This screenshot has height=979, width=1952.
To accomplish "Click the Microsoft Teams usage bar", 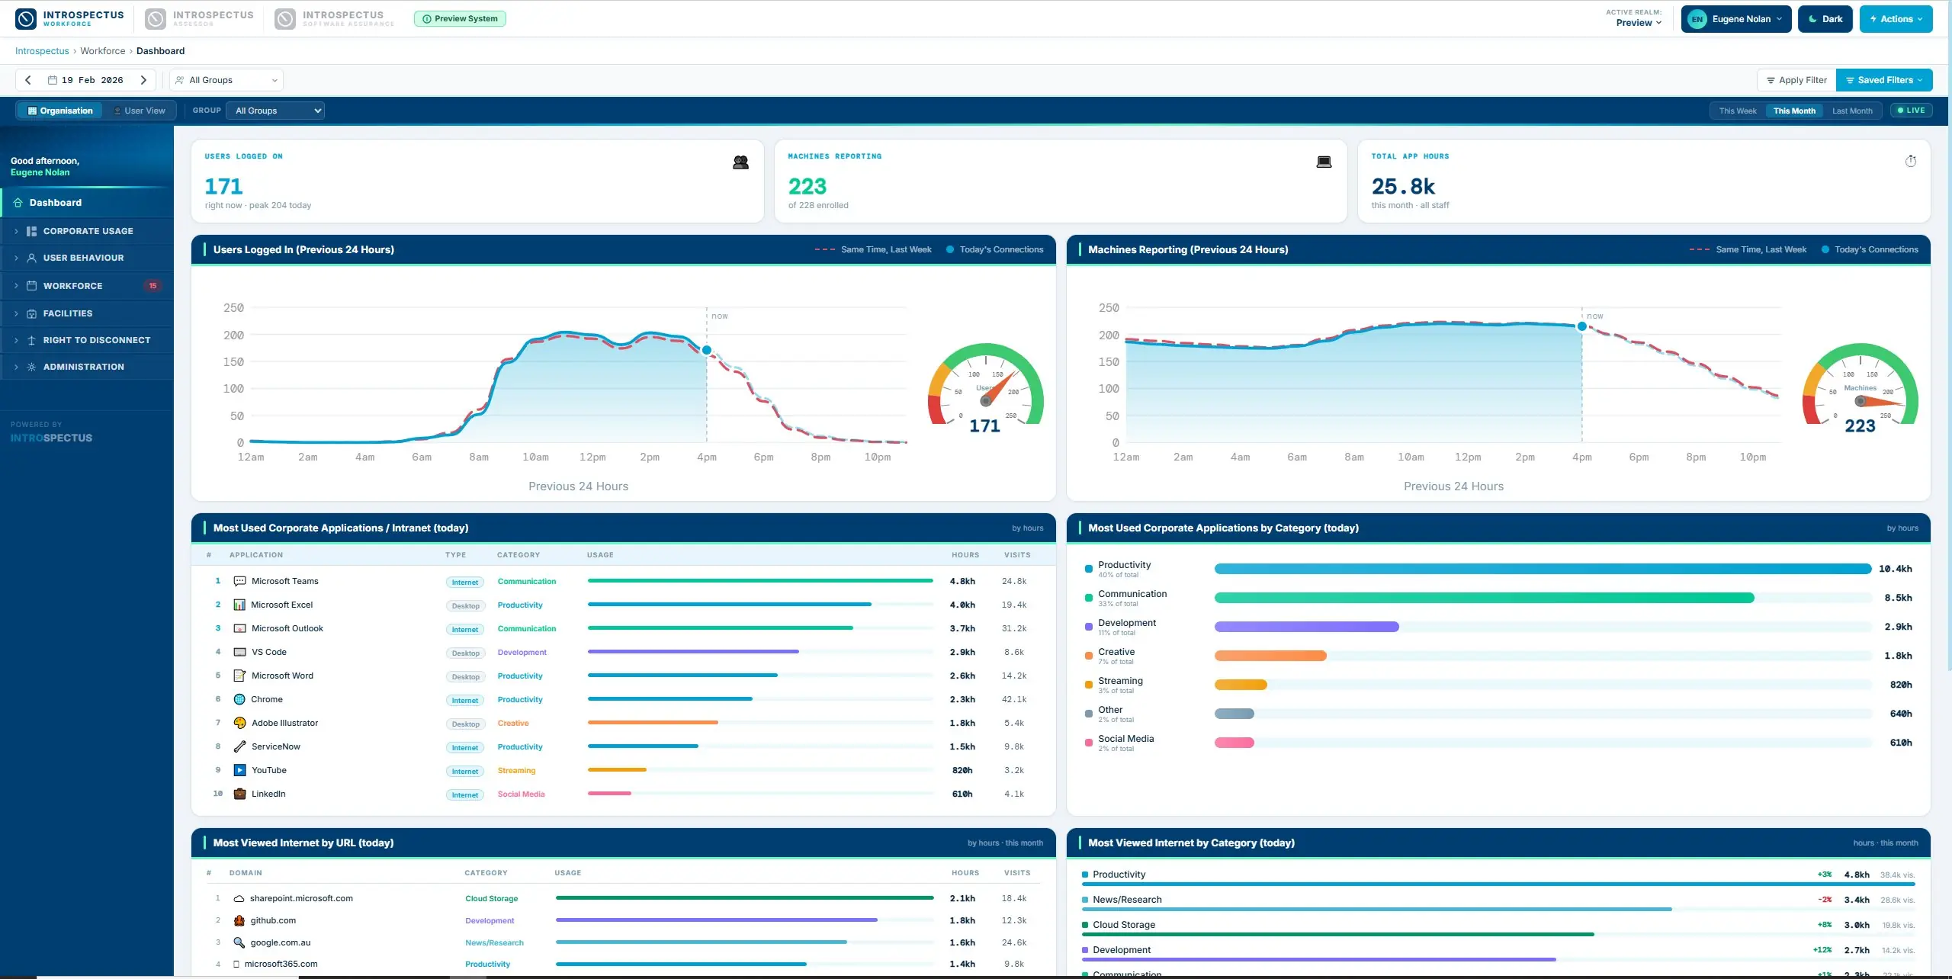I will coord(760,581).
